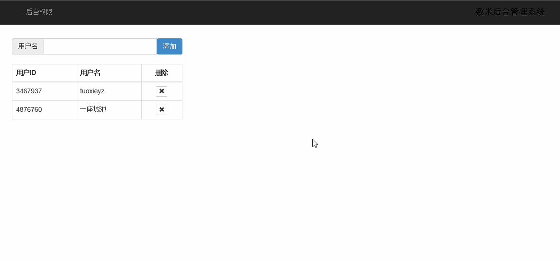560x261 pixels.
Task: Select the entire table row for 3467937
Action: click(x=97, y=91)
